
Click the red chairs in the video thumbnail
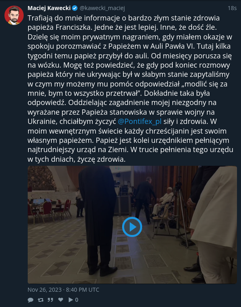(49, 210)
